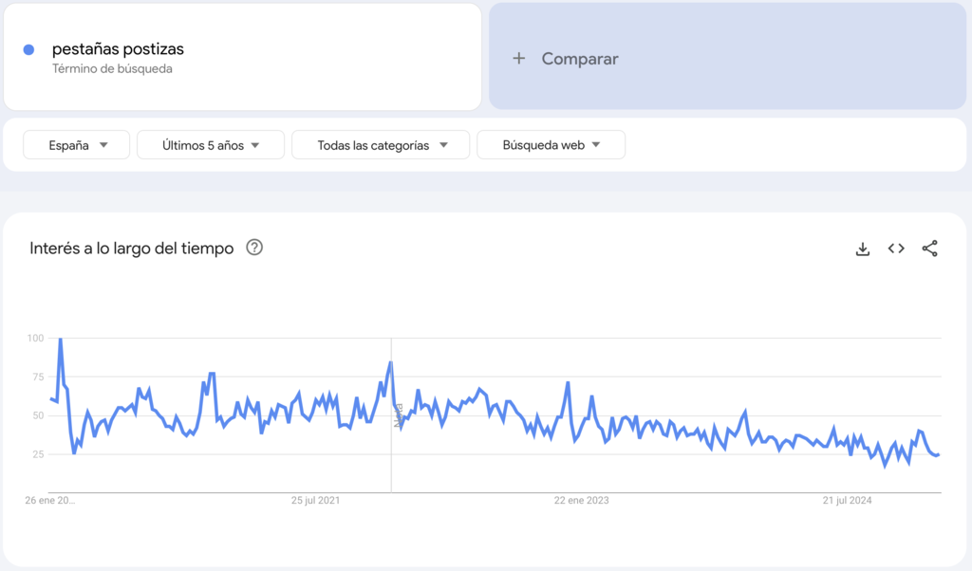This screenshot has height=571, width=972.
Task: Click the Comparar button to add comparison term
Action: 579,58
